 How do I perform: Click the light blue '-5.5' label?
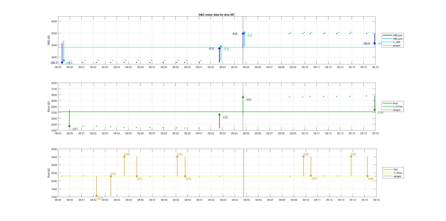tap(226, 49)
